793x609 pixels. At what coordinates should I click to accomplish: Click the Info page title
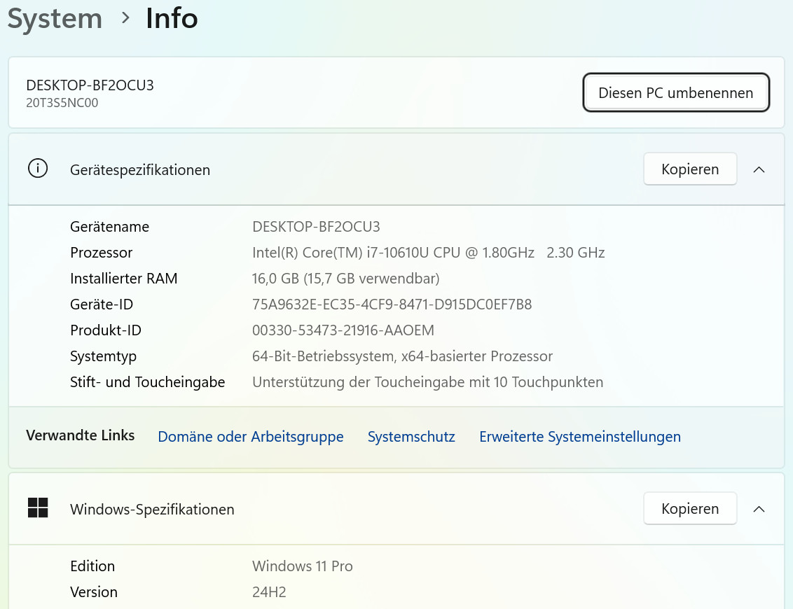tap(172, 18)
